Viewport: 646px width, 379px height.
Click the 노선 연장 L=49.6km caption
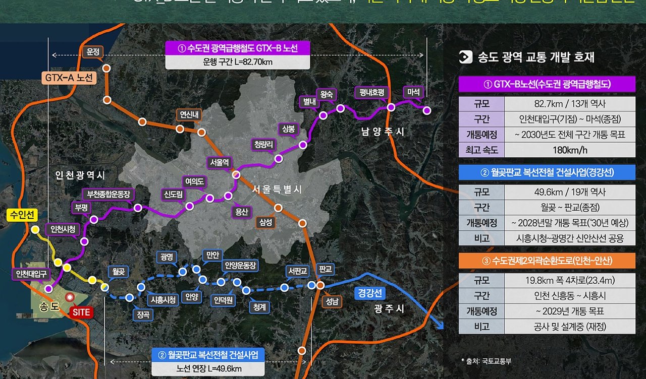click(207, 368)
